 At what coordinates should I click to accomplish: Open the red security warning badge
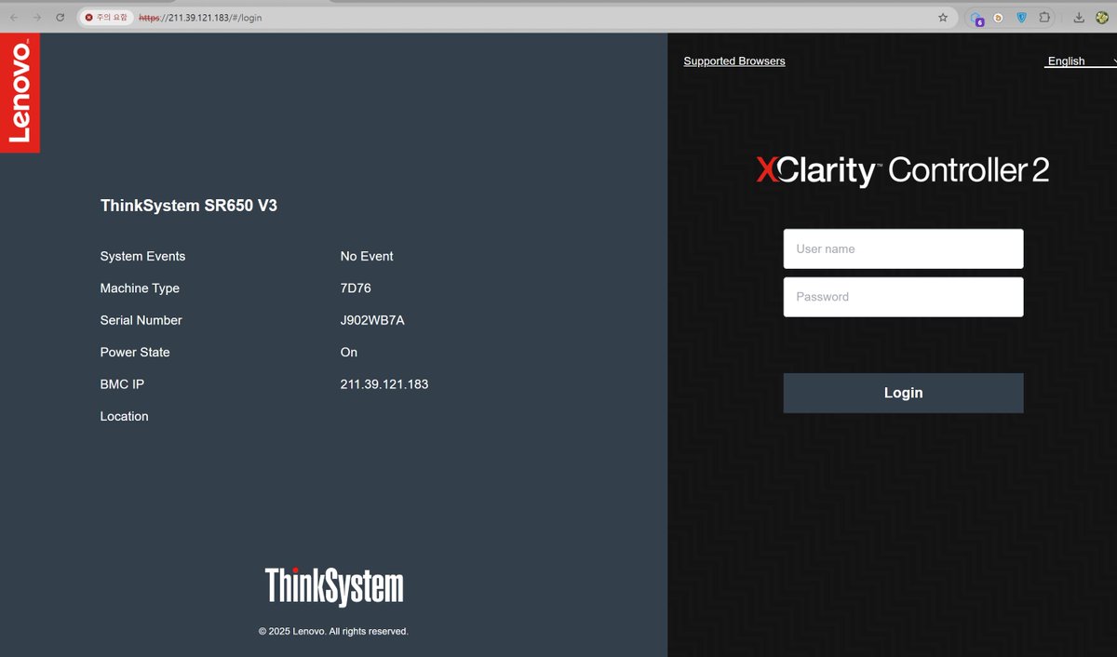click(x=106, y=17)
